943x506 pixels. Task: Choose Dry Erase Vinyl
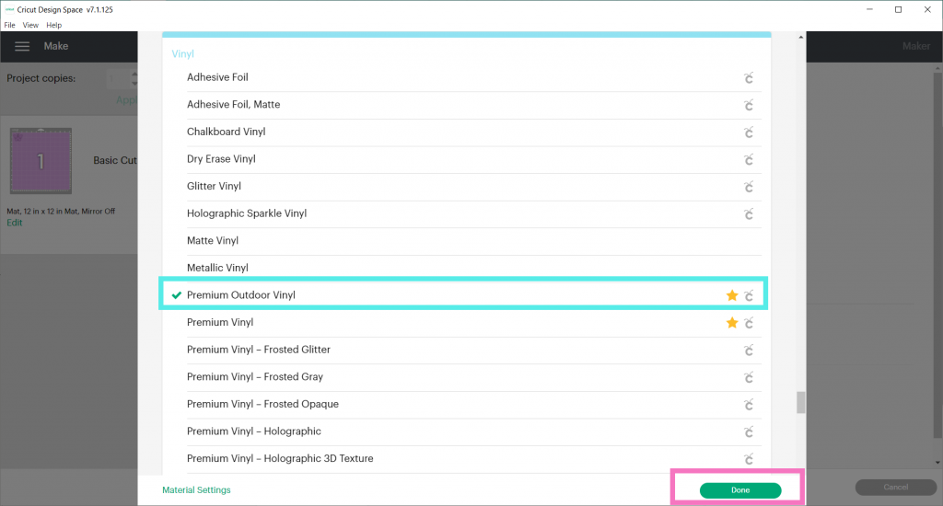[221, 158]
